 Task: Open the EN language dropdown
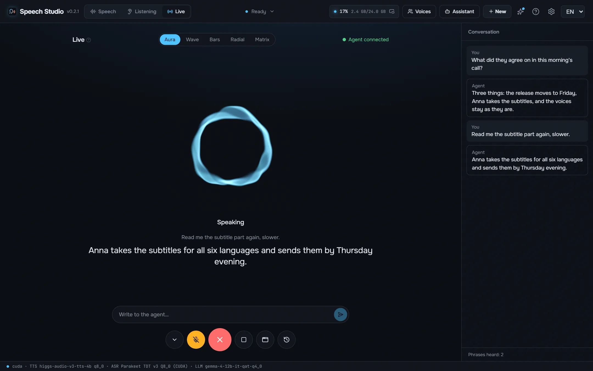point(573,12)
